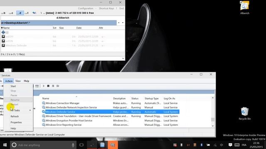Open Action Center notifications icon
This screenshot has width=266, height=149.
pyautogui.click(x=230, y=145)
